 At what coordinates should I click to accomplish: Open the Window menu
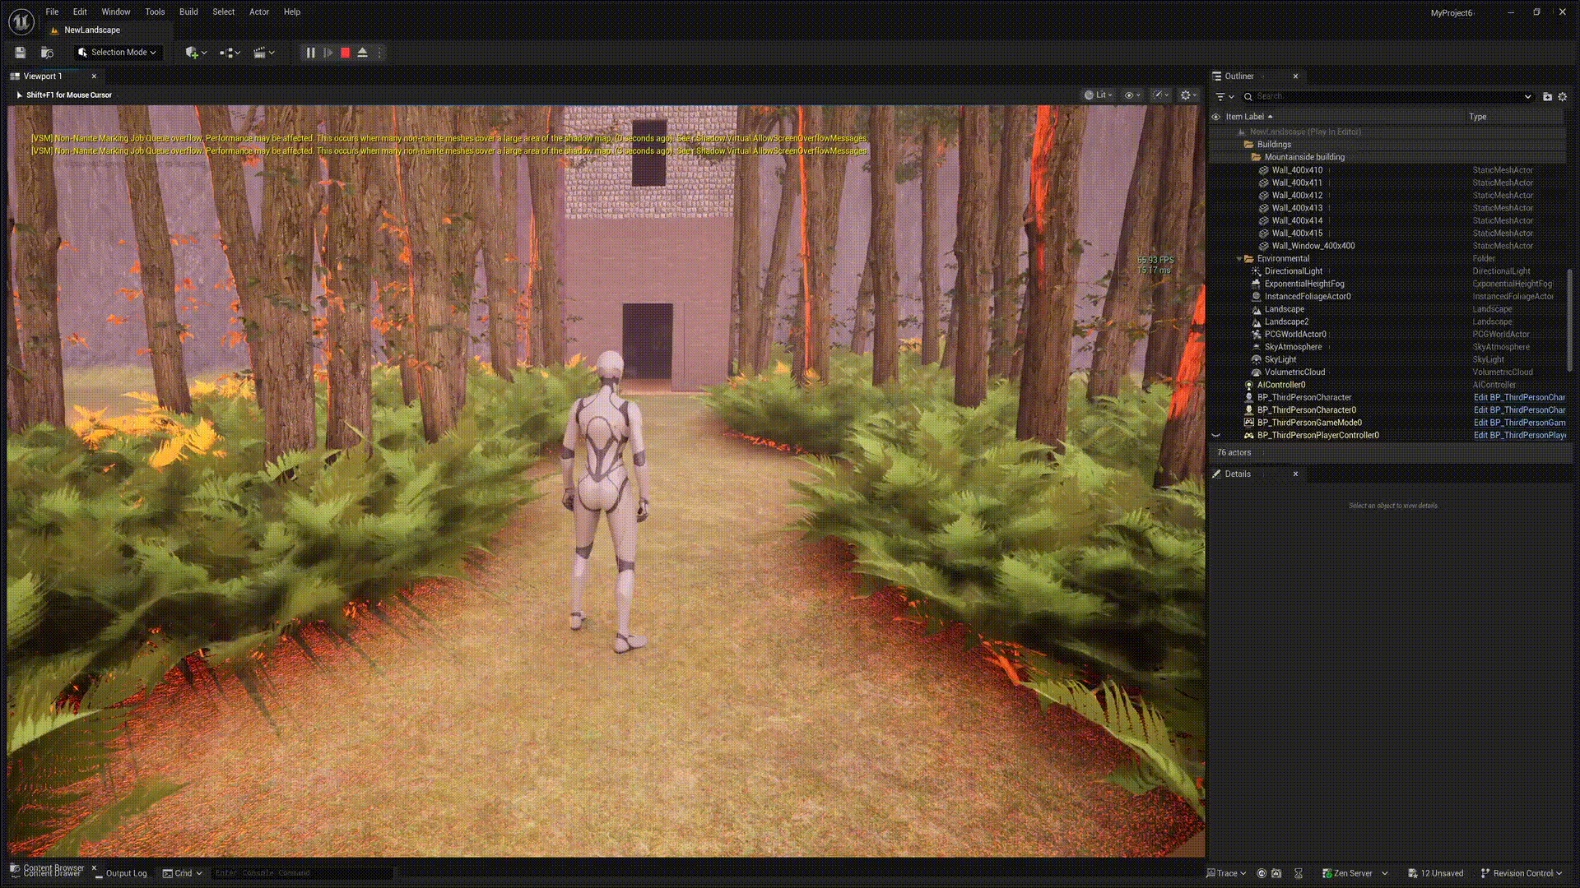pos(116,12)
